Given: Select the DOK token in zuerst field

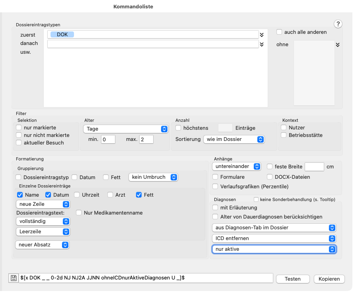Looking at the screenshot, I should point(62,35).
